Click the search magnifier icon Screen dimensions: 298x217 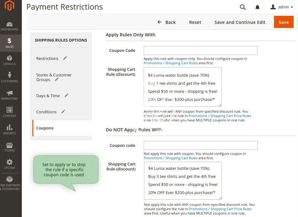[x=243, y=7]
